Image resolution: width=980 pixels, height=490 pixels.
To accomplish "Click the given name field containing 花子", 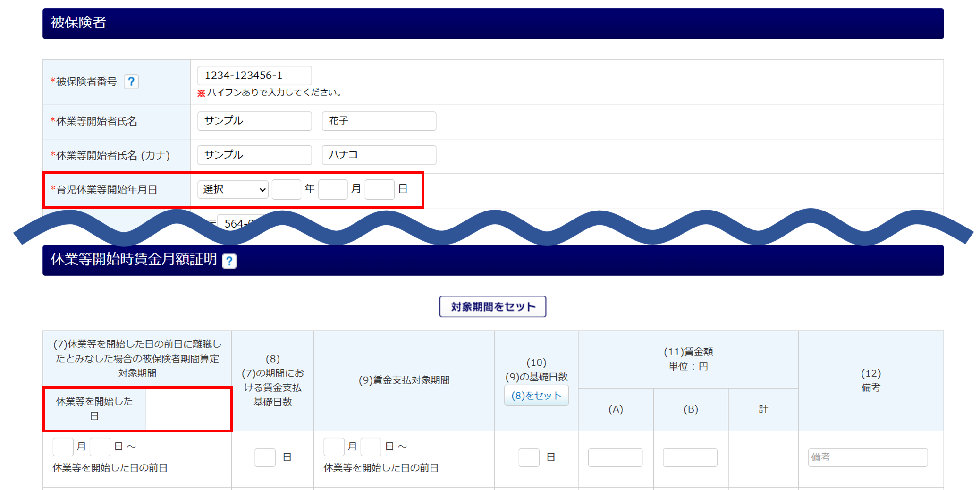I will pos(379,121).
